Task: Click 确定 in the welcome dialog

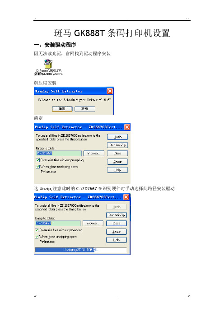Action: (62, 109)
